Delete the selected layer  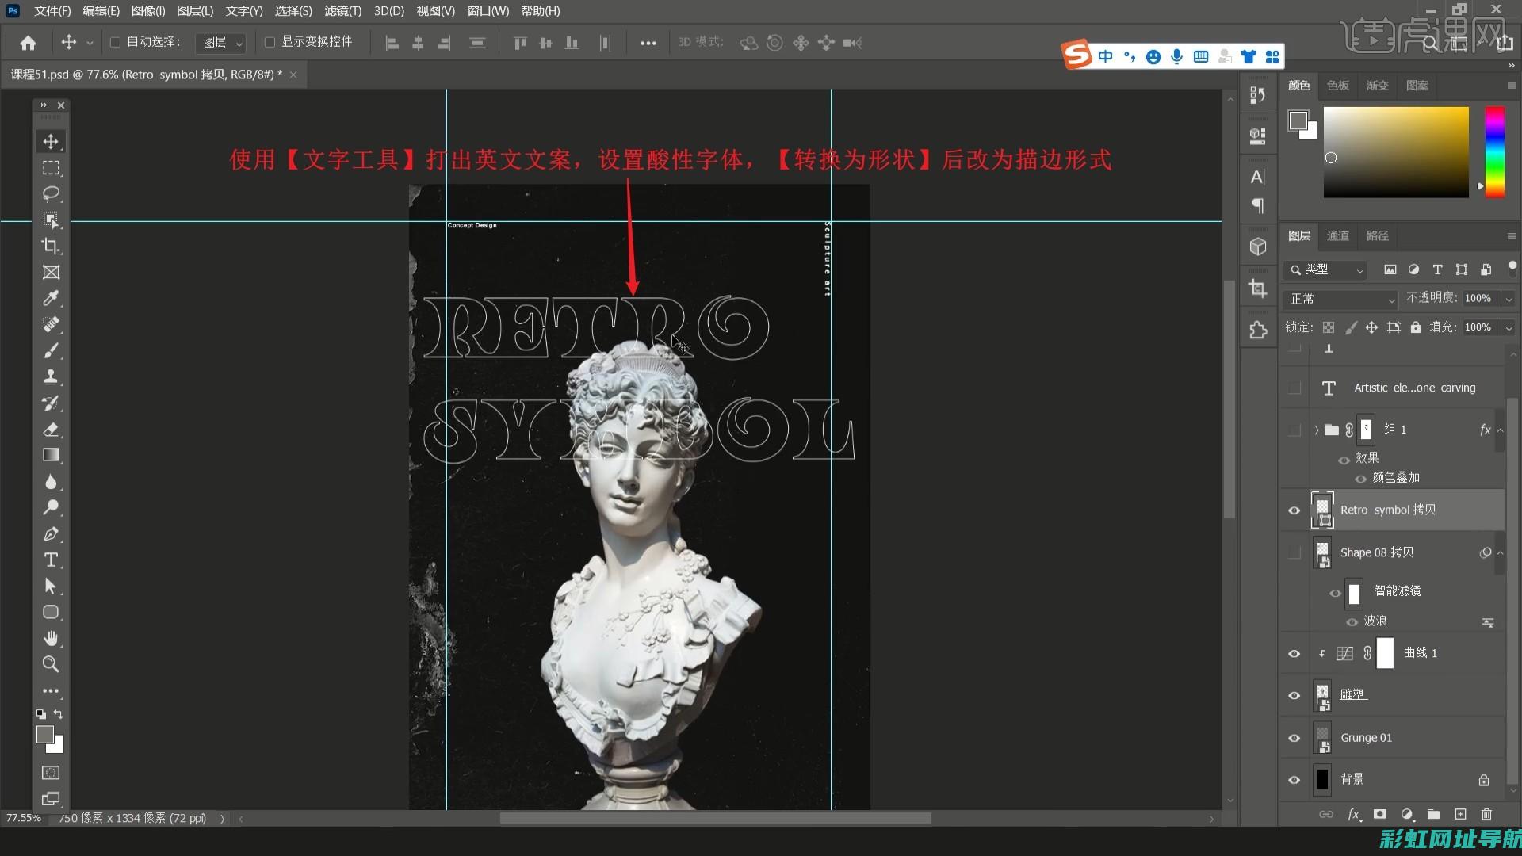[1486, 814]
